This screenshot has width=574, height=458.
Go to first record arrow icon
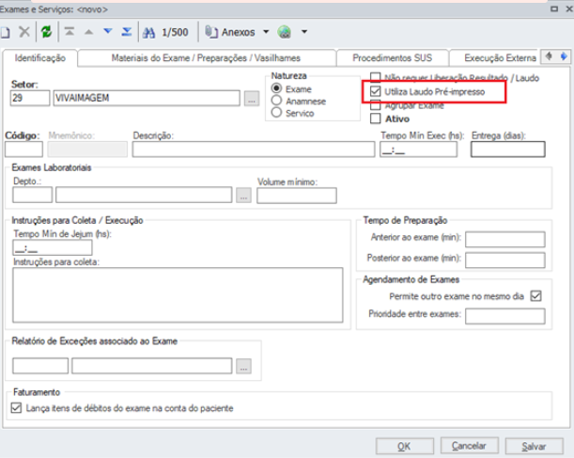70,32
